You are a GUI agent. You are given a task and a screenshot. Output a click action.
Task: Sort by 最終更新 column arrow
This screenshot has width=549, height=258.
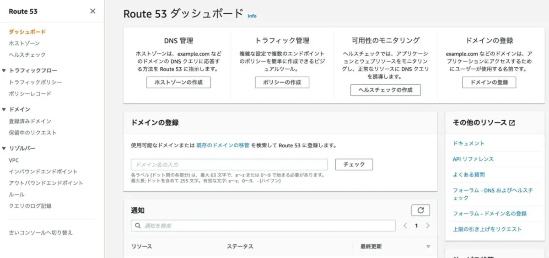point(428,247)
